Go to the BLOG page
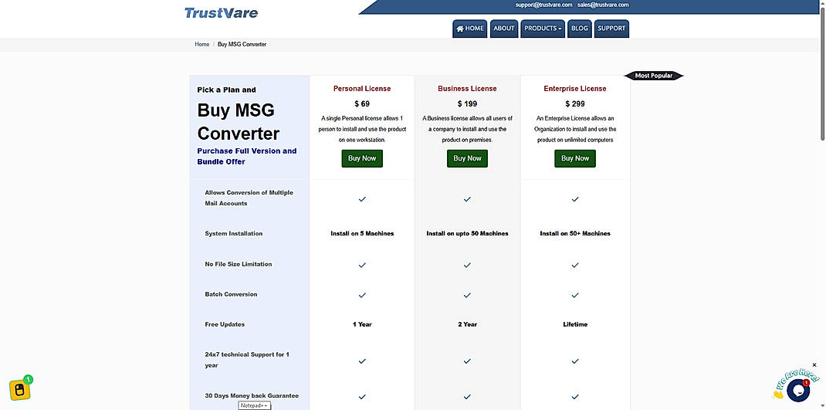The image size is (826, 410). (579, 29)
